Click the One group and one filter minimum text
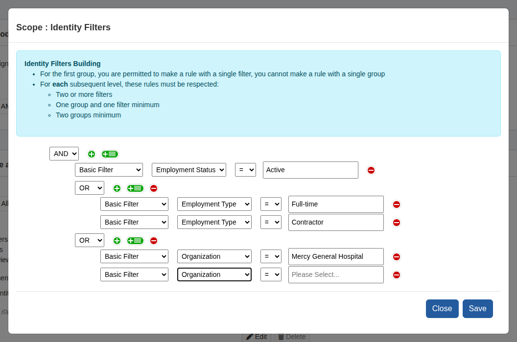Viewport: 517px width, 342px height. (x=108, y=105)
